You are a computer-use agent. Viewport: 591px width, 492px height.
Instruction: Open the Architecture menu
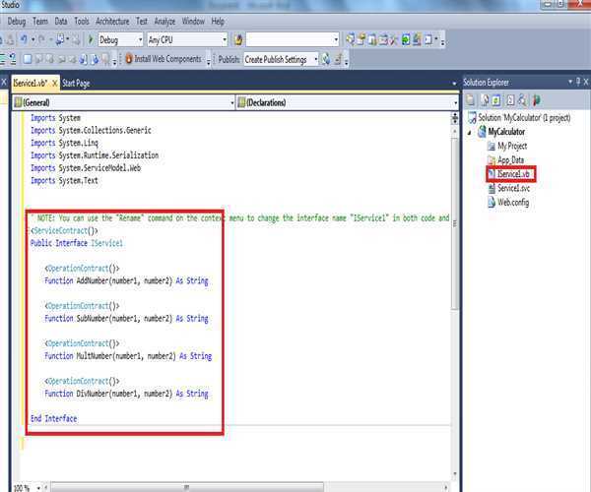click(x=112, y=21)
